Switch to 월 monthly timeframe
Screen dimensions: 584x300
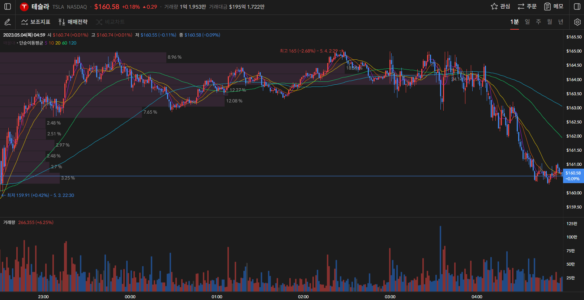(x=550, y=22)
